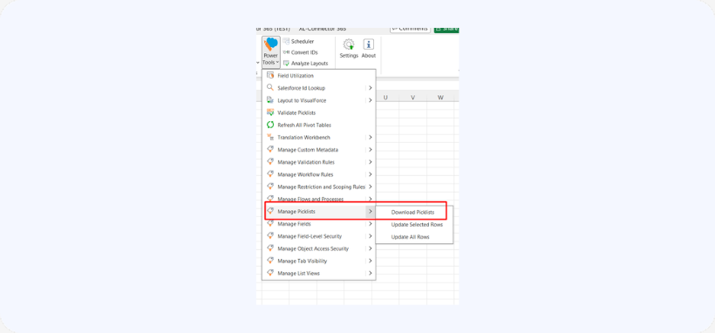Click the Salesforce Id Lookup magnifier icon
This screenshot has height=333, width=715.
pos(270,88)
